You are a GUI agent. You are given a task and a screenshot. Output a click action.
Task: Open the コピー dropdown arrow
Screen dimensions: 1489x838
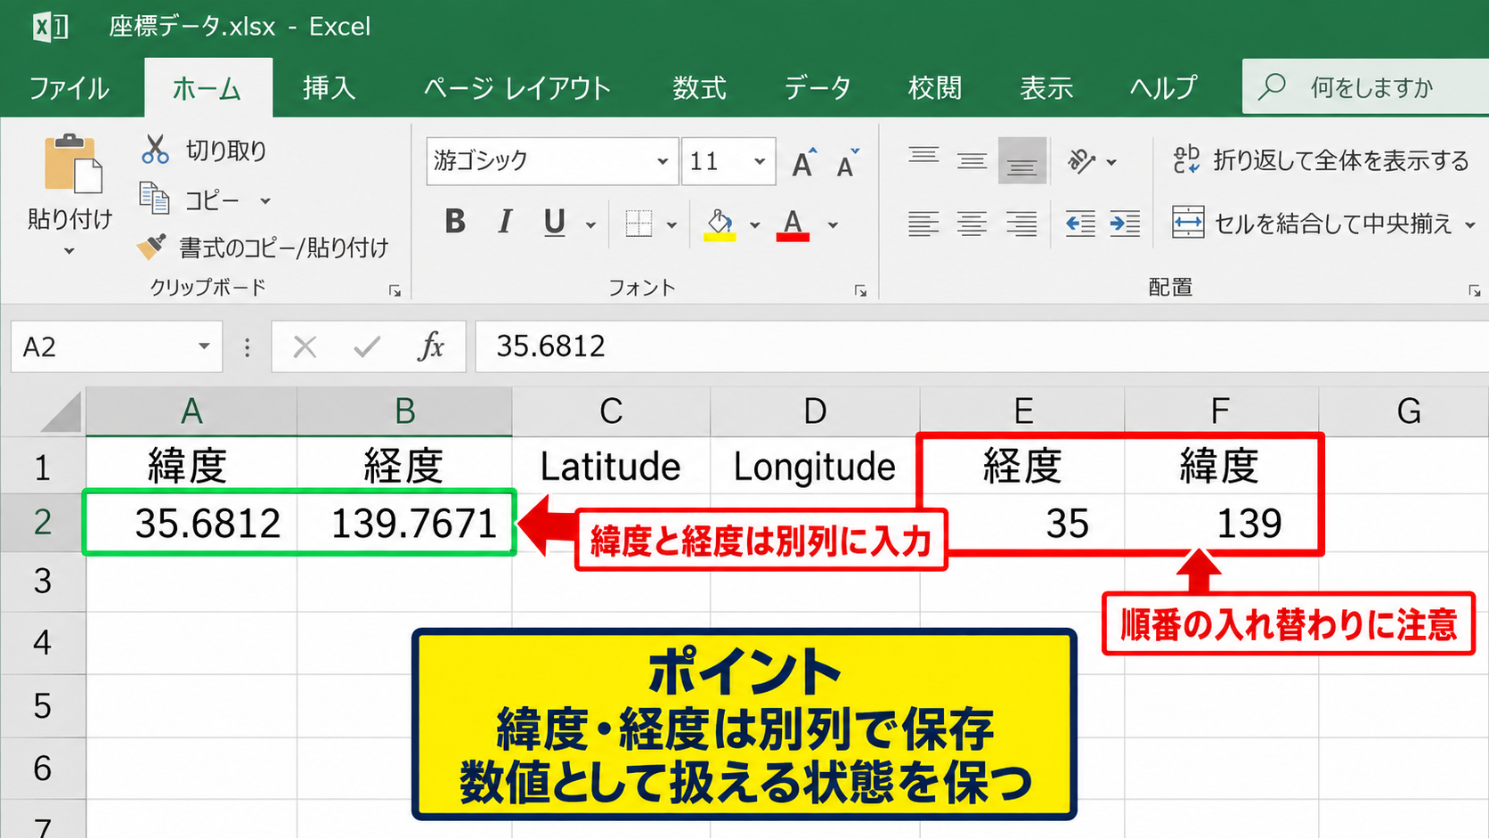[x=265, y=200]
